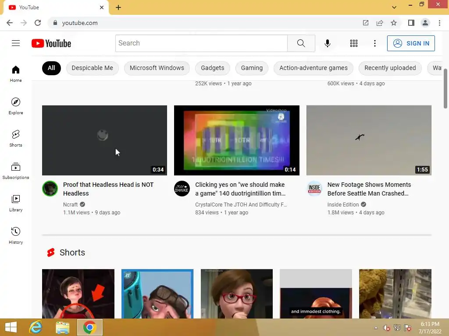Go to Home in sidebar
This screenshot has height=336, width=449.
16,73
